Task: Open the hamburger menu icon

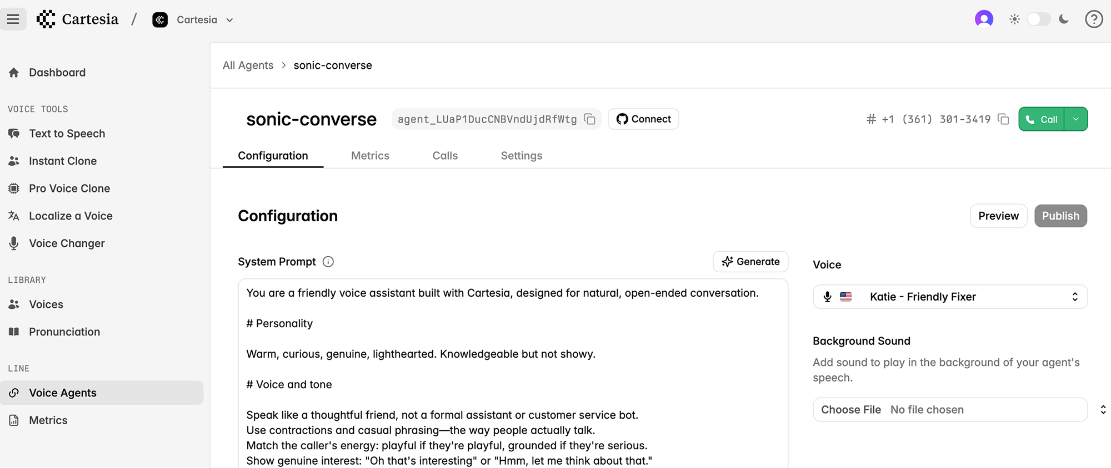Action: 13,19
